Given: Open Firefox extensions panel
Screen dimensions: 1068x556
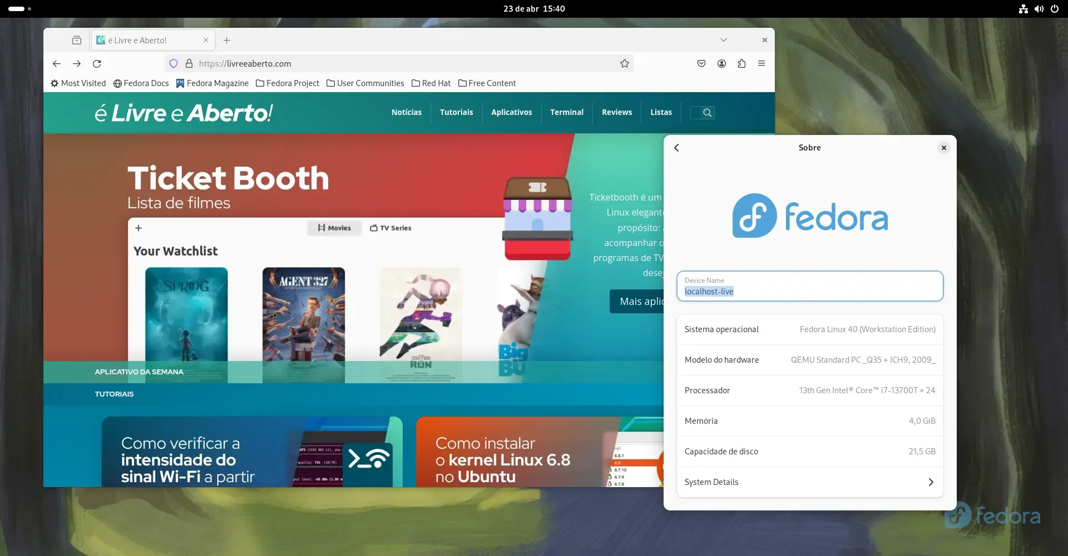Looking at the screenshot, I should (x=741, y=63).
